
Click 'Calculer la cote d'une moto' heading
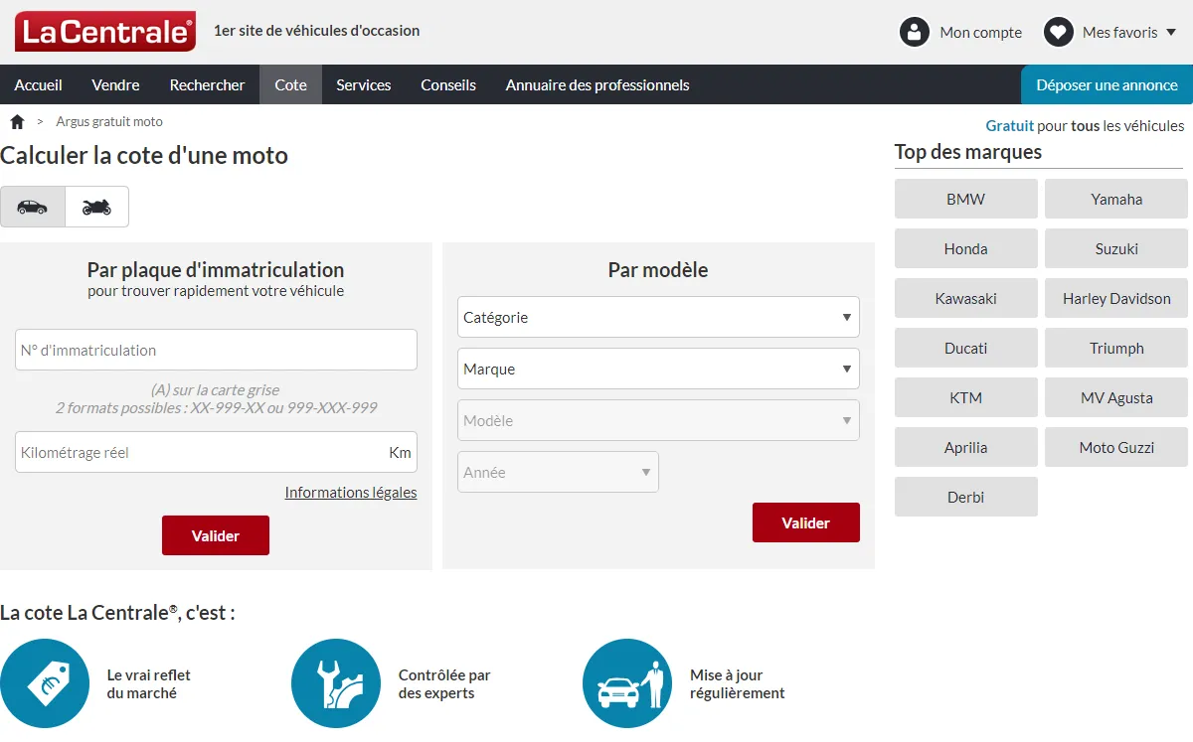144,156
